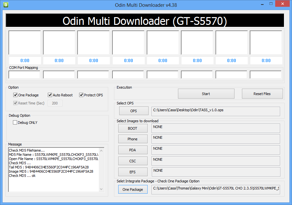Click the first 0:00 timer display
292x205 pixels.
click(25, 60)
